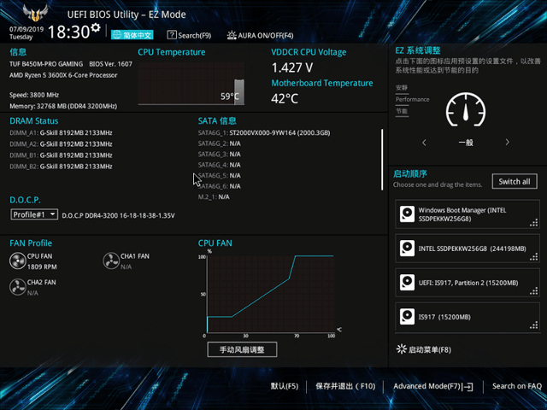Click the gear icon beside the clock
The image size is (547, 410).
tap(96, 28)
